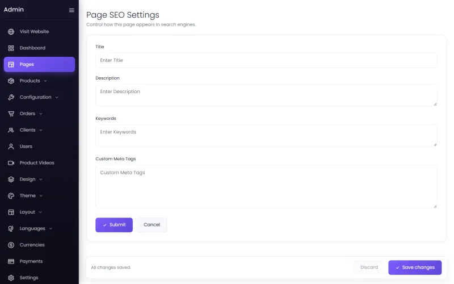454x284 pixels.
Task: Expand the Design submenu chevron
Action: point(41,179)
